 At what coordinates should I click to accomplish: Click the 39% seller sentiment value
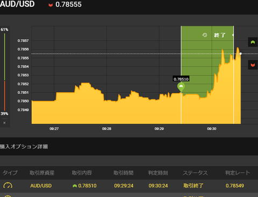[4, 114]
